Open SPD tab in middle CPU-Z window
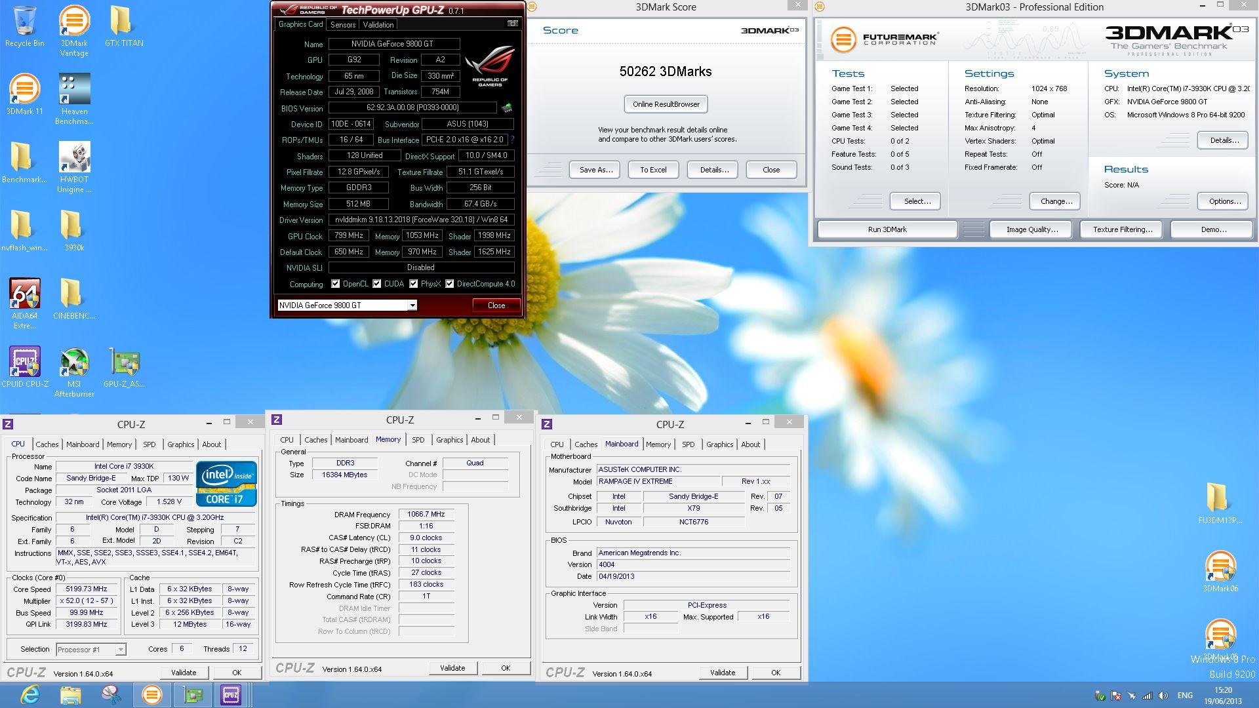Image resolution: width=1259 pixels, height=708 pixels. pyautogui.click(x=418, y=440)
